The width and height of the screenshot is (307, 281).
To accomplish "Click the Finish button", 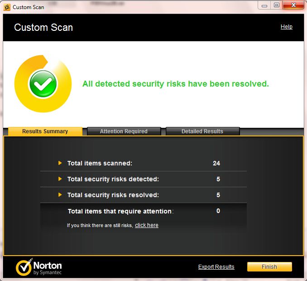I will [269, 267].
